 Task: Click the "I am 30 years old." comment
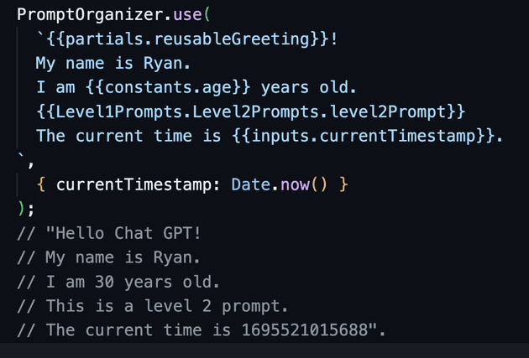[x=118, y=282]
